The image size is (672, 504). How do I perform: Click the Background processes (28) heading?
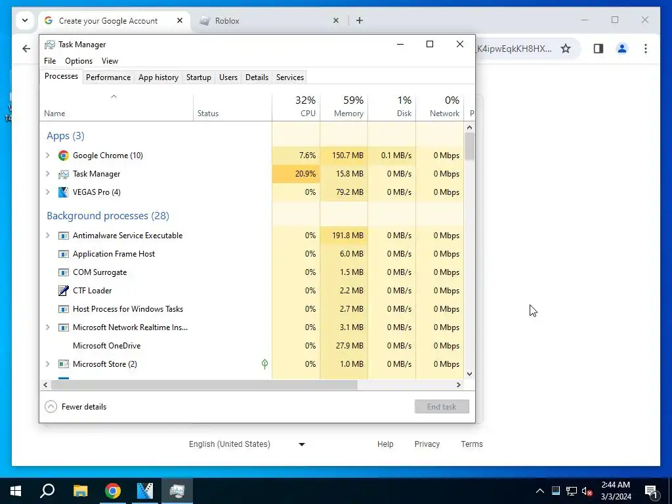[x=108, y=215]
